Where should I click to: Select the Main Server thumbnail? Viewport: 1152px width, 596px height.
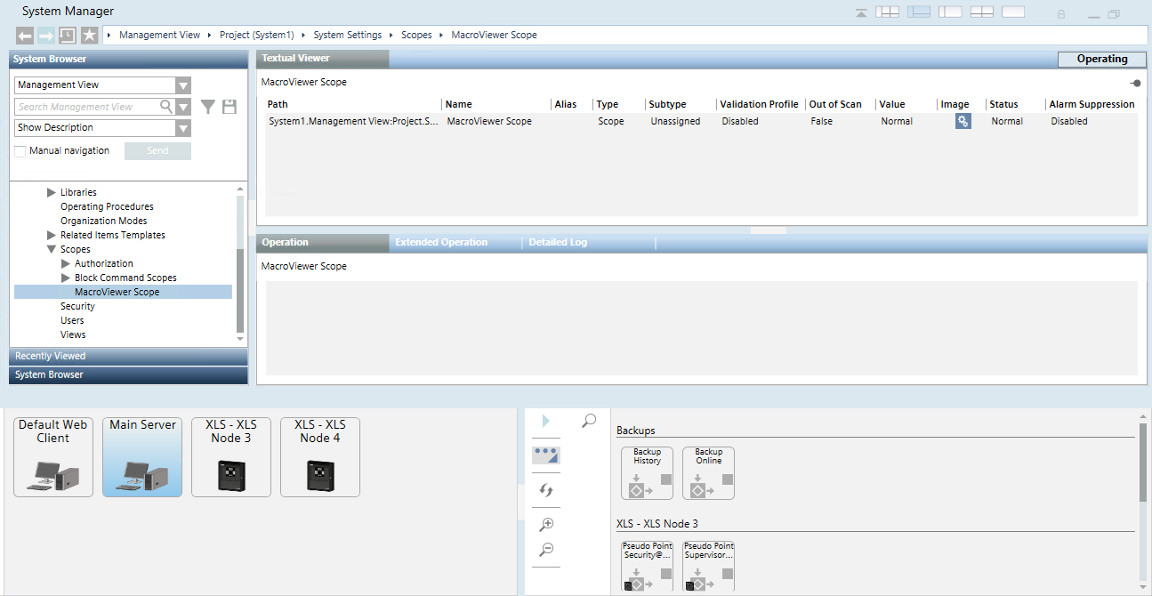point(141,456)
